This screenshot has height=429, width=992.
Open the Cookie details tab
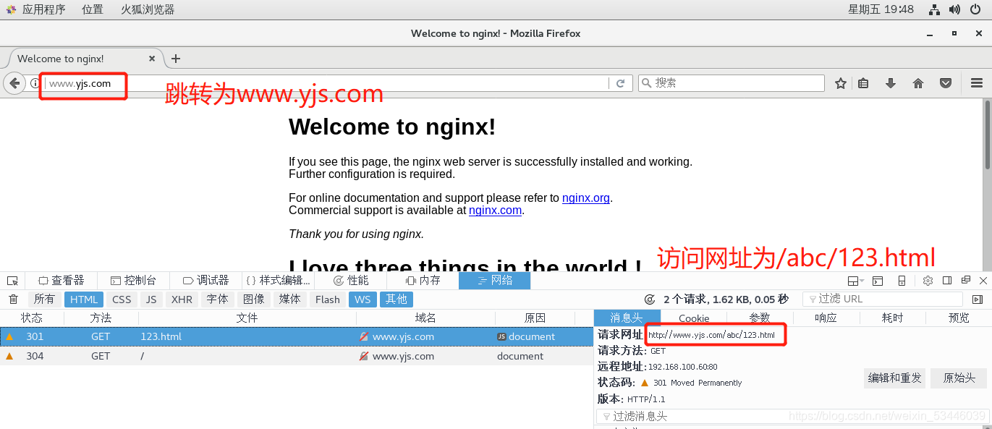(x=694, y=318)
